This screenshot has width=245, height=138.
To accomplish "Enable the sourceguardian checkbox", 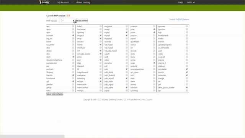I will click(x=154, y=69).
